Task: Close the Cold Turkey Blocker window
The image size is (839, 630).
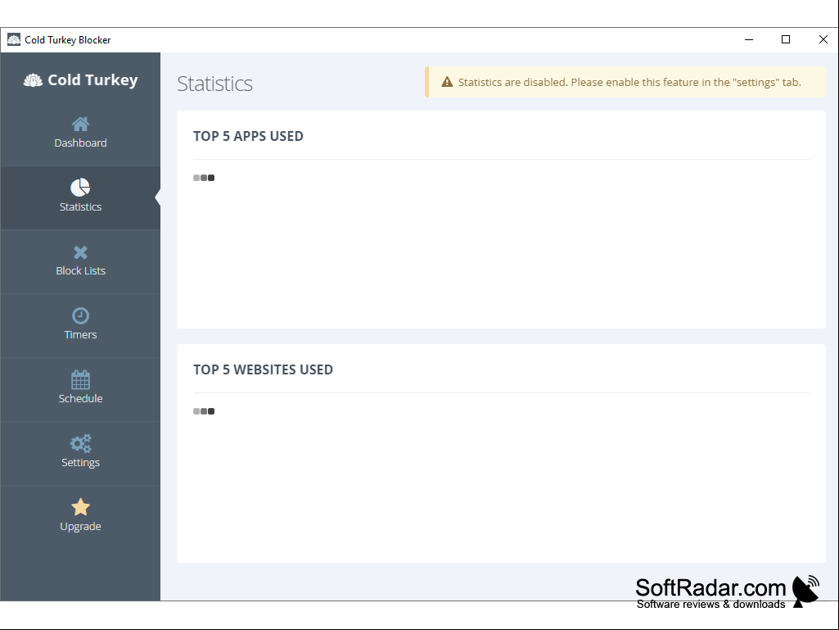Action: [823, 39]
